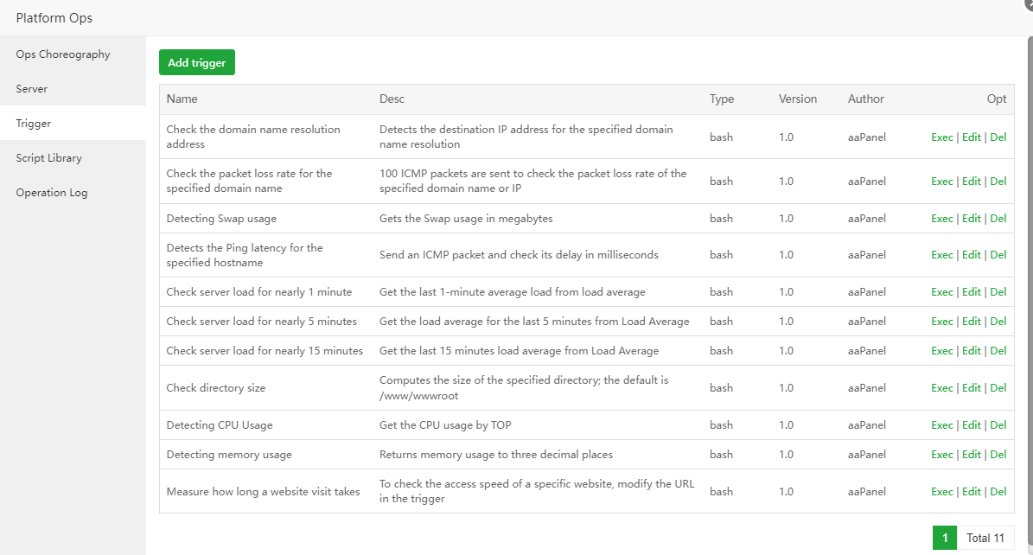
Task: Close the Platform Ops dialog
Action: [1028, 4]
